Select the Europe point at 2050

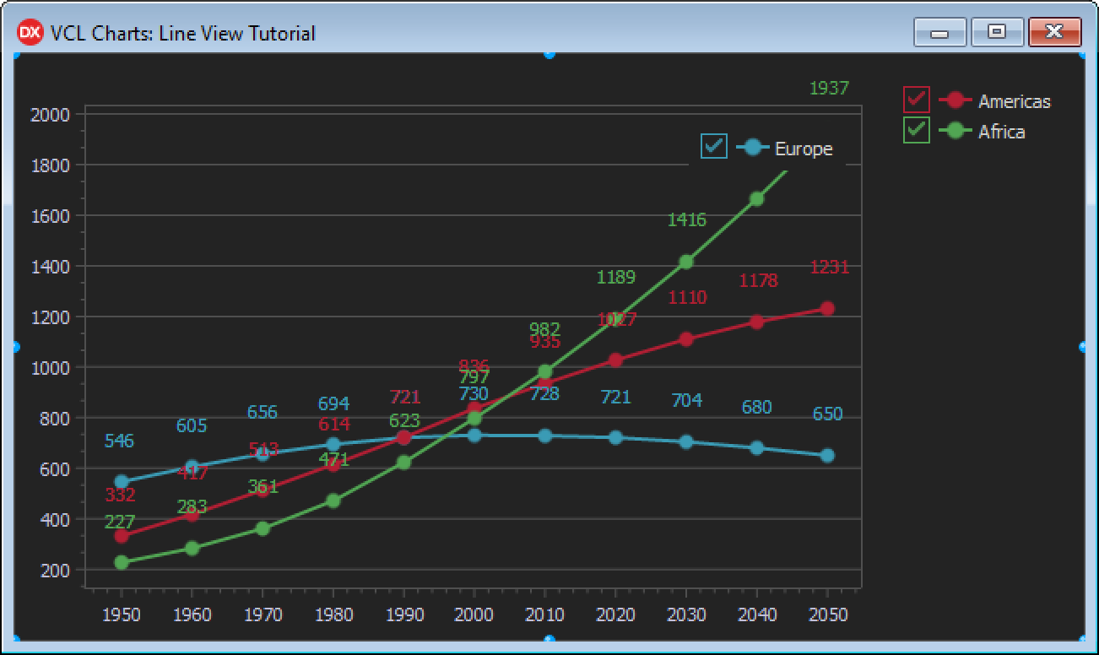coord(827,456)
